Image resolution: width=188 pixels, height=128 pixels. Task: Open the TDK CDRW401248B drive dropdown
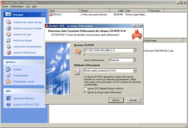pos(135,50)
